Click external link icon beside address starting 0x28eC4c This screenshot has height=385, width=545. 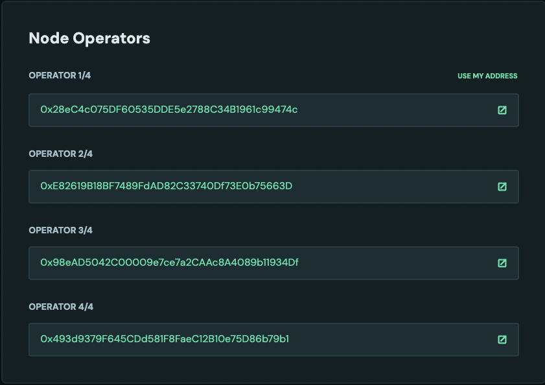(502, 110)
